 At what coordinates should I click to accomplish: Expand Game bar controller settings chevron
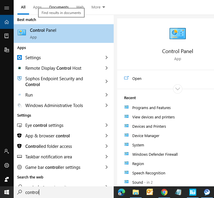(107, 167)
